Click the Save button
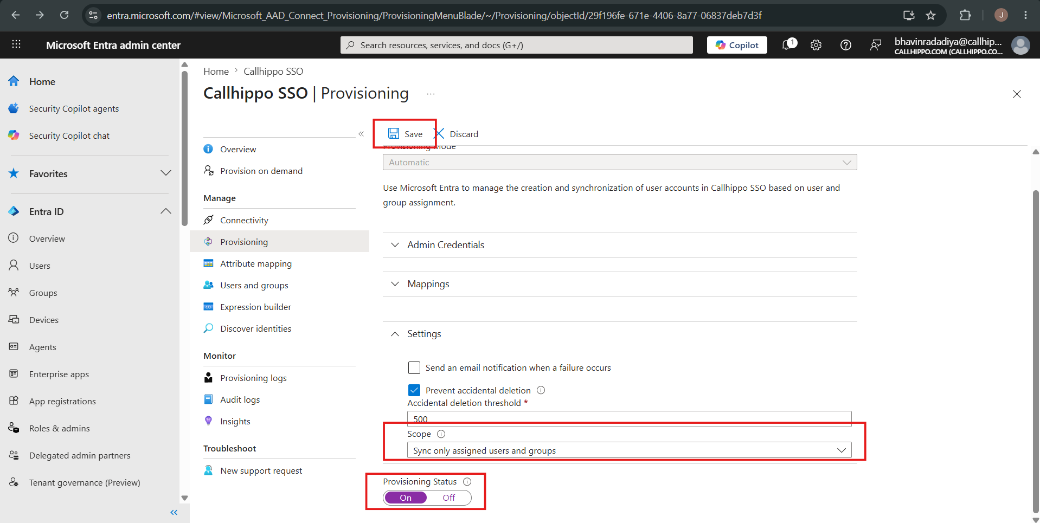The height and width of the screenshot is (523, 1040). [405, 134]
